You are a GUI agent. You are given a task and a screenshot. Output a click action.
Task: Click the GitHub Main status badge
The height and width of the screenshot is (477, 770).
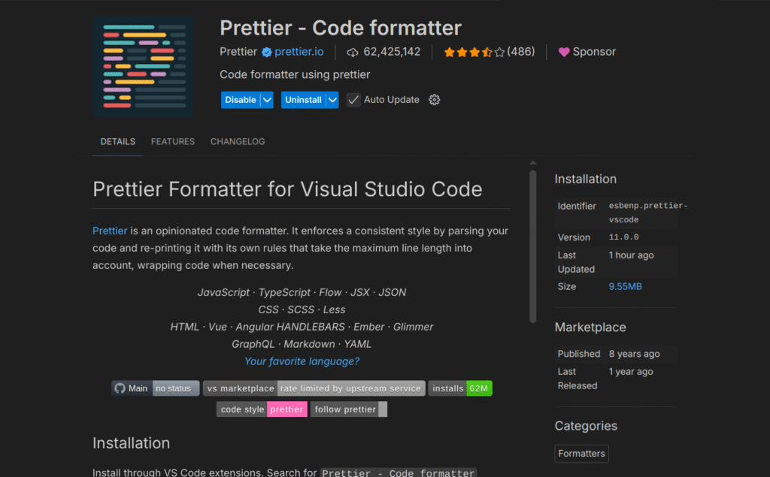pos(156,388)
